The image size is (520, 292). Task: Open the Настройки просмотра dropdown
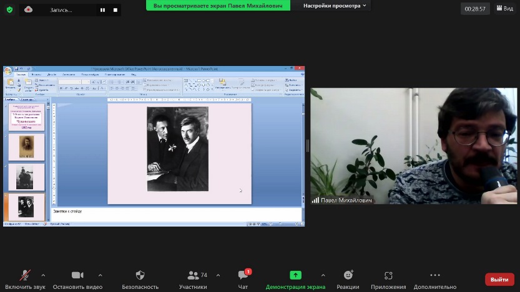point(336,6)
